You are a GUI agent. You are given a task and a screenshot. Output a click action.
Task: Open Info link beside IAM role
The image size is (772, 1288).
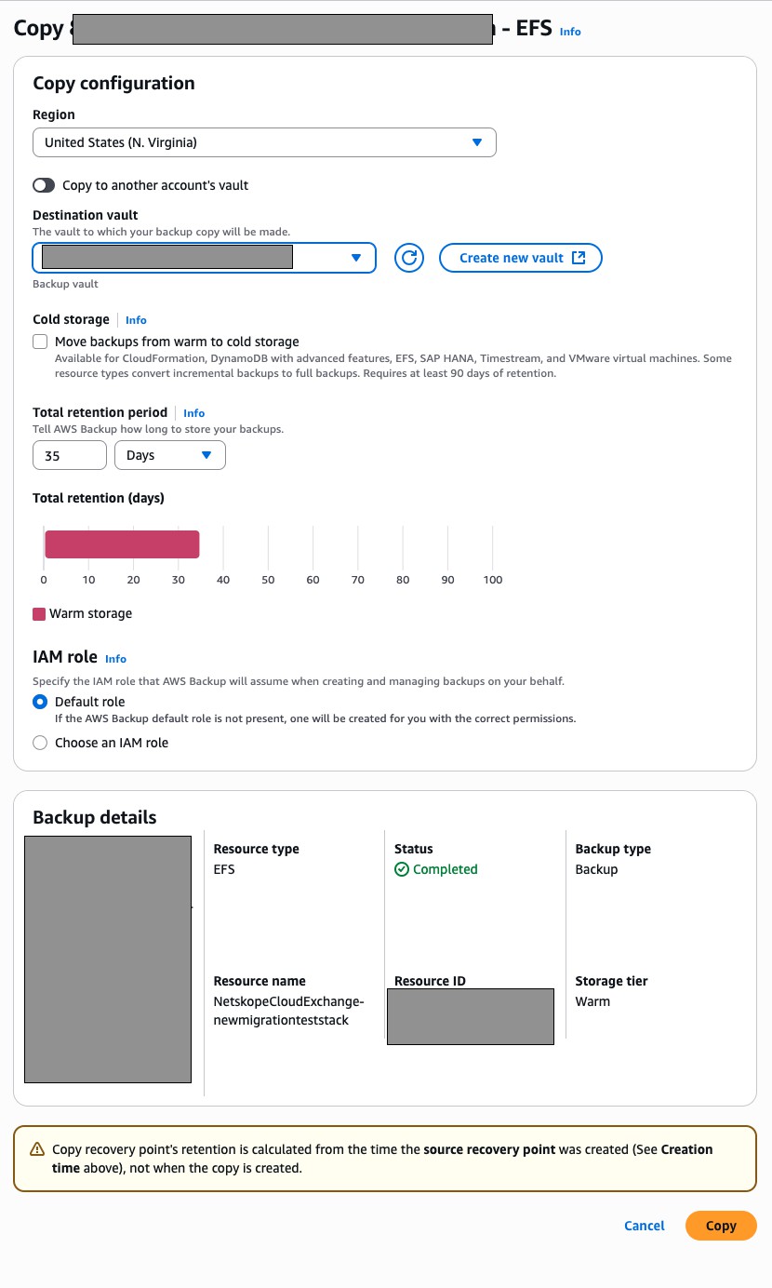click(x=115, y=659)
